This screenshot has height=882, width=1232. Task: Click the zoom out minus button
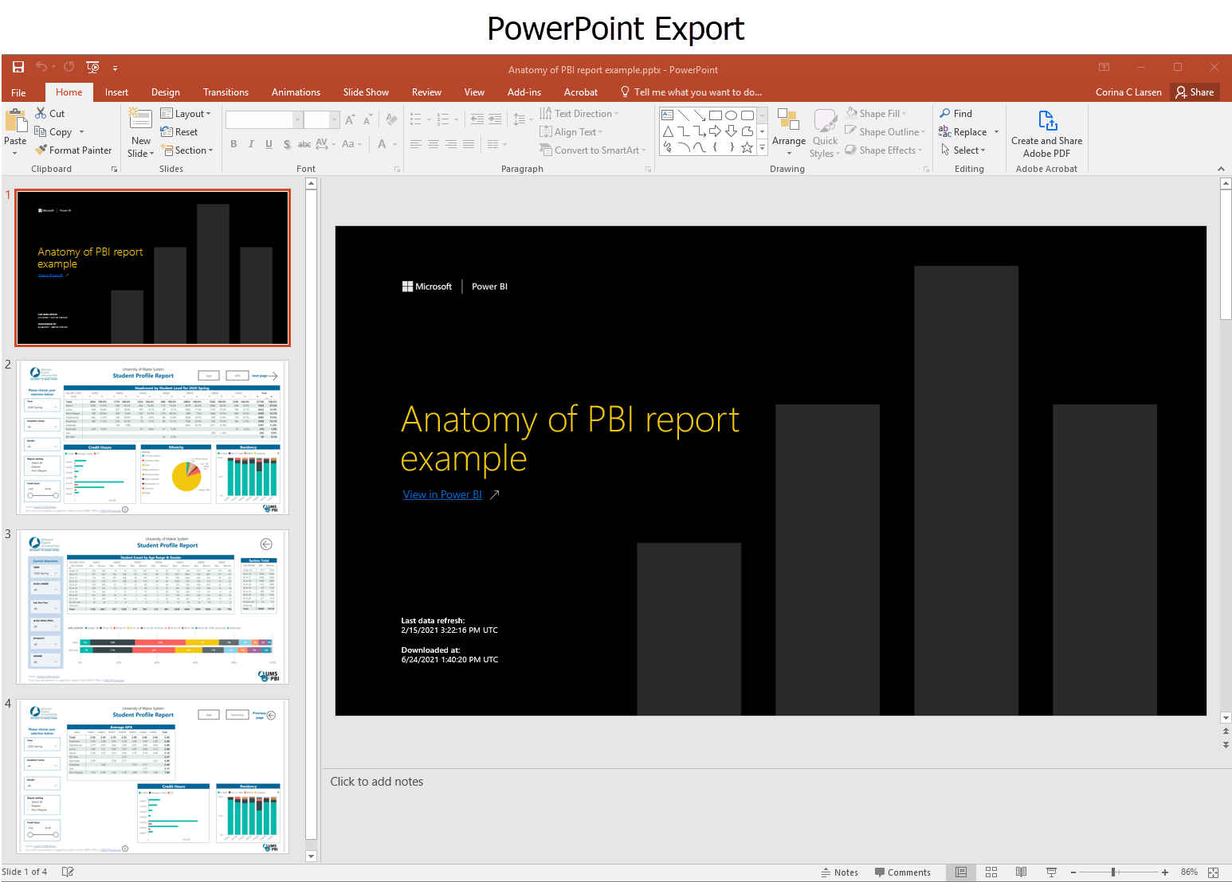coord(1073,872)
